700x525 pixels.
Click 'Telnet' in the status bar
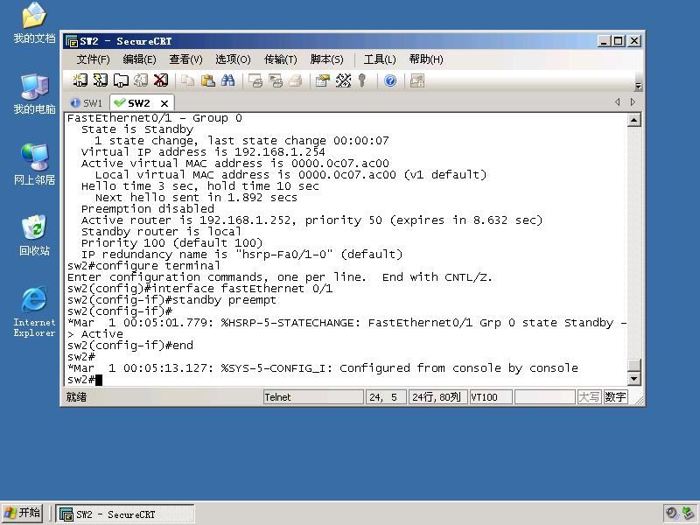(x=313, y=397)
